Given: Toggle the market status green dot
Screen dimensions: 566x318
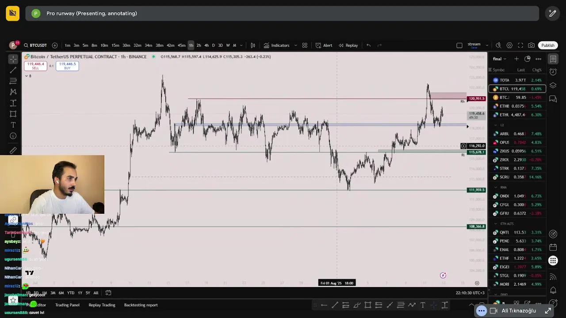Looking at the screenshot, I should [x=153, y=57].
